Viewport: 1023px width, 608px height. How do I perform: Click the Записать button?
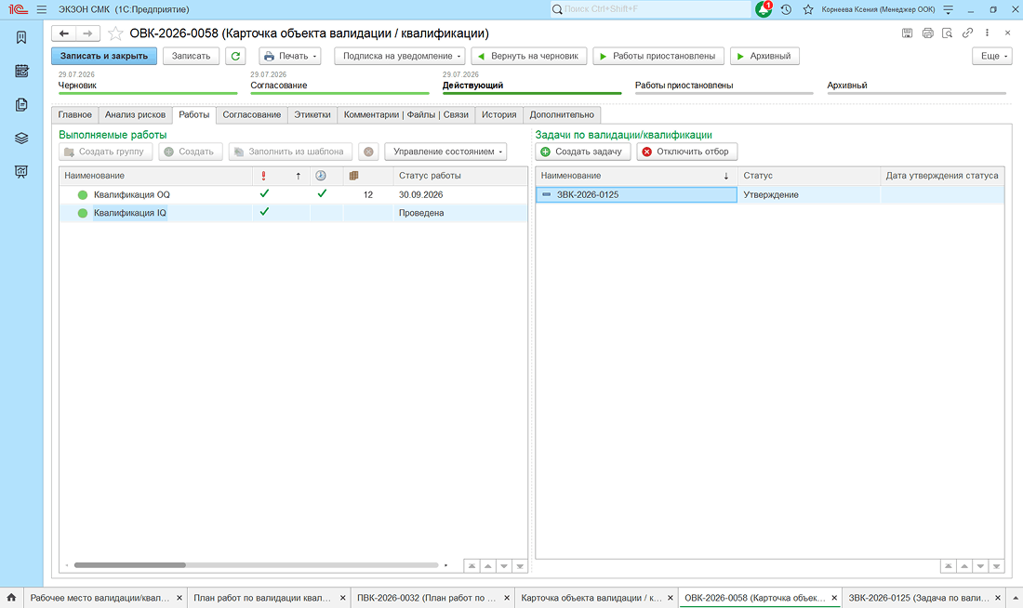[192, 56]
